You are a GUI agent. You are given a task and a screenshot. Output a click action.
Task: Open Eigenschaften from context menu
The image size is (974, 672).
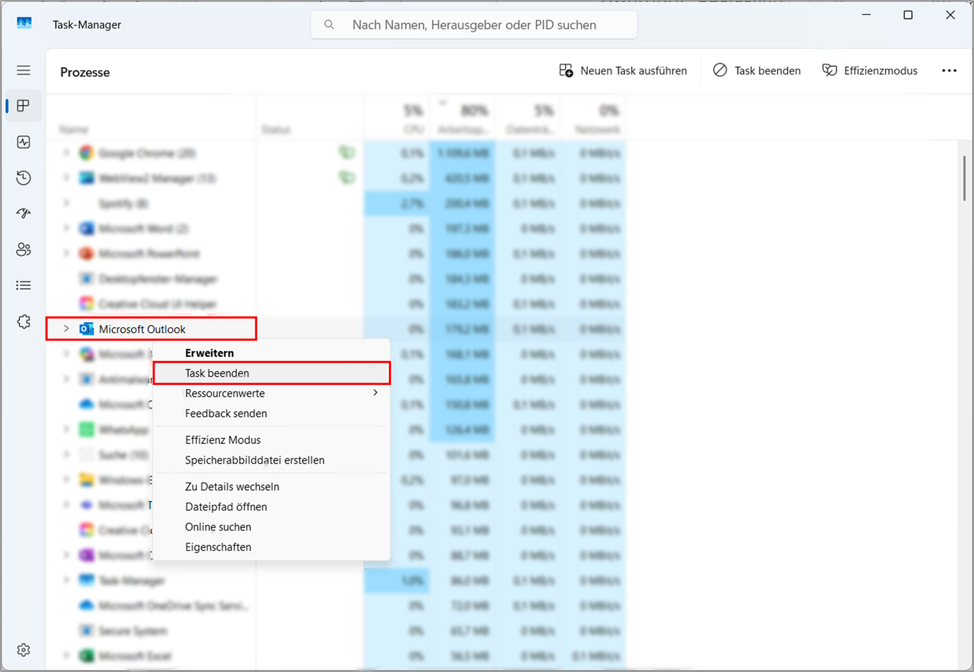coord(218,547)
